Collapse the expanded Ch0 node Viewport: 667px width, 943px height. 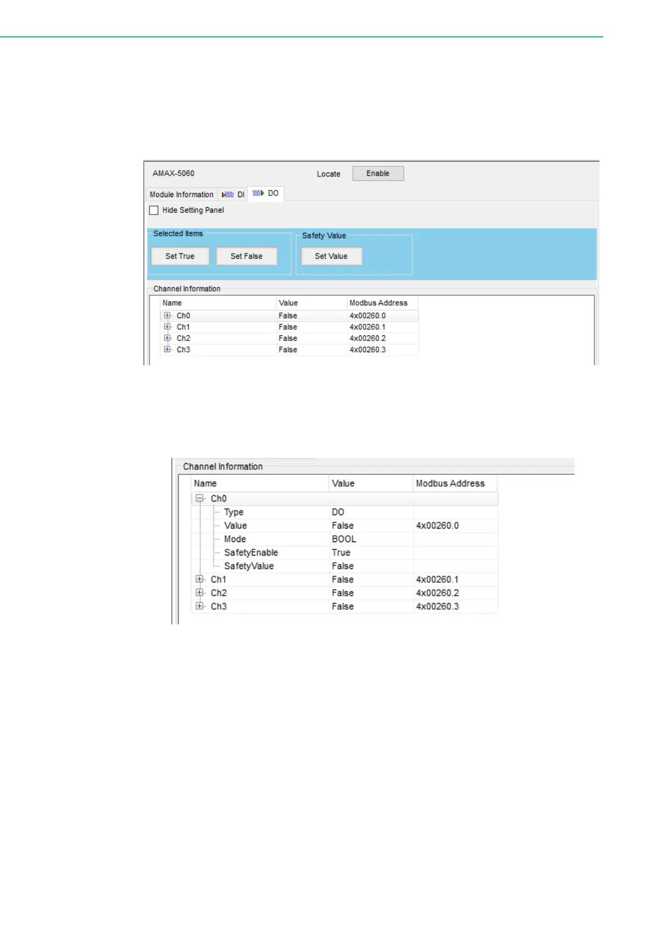point(199,498)
